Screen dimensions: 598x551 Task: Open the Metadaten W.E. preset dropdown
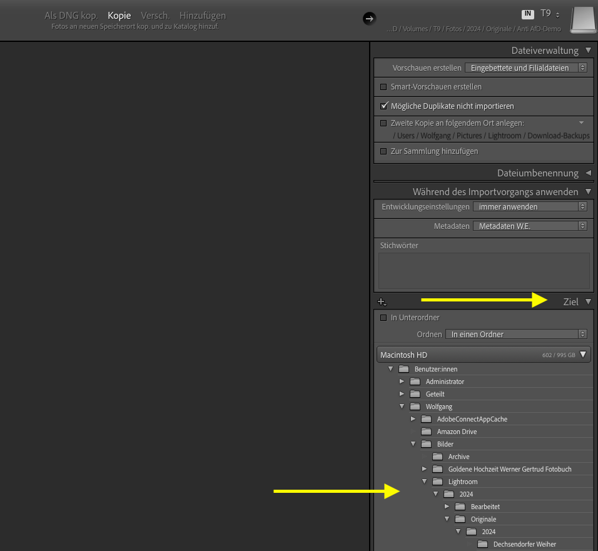530,226
